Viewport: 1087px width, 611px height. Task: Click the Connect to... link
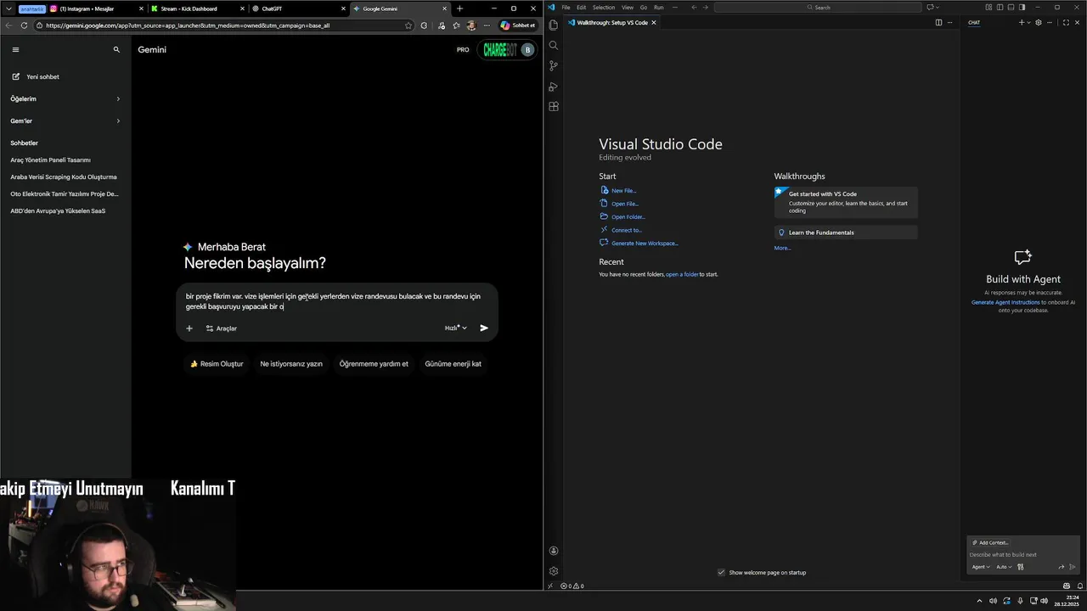(x=627, y=230)
